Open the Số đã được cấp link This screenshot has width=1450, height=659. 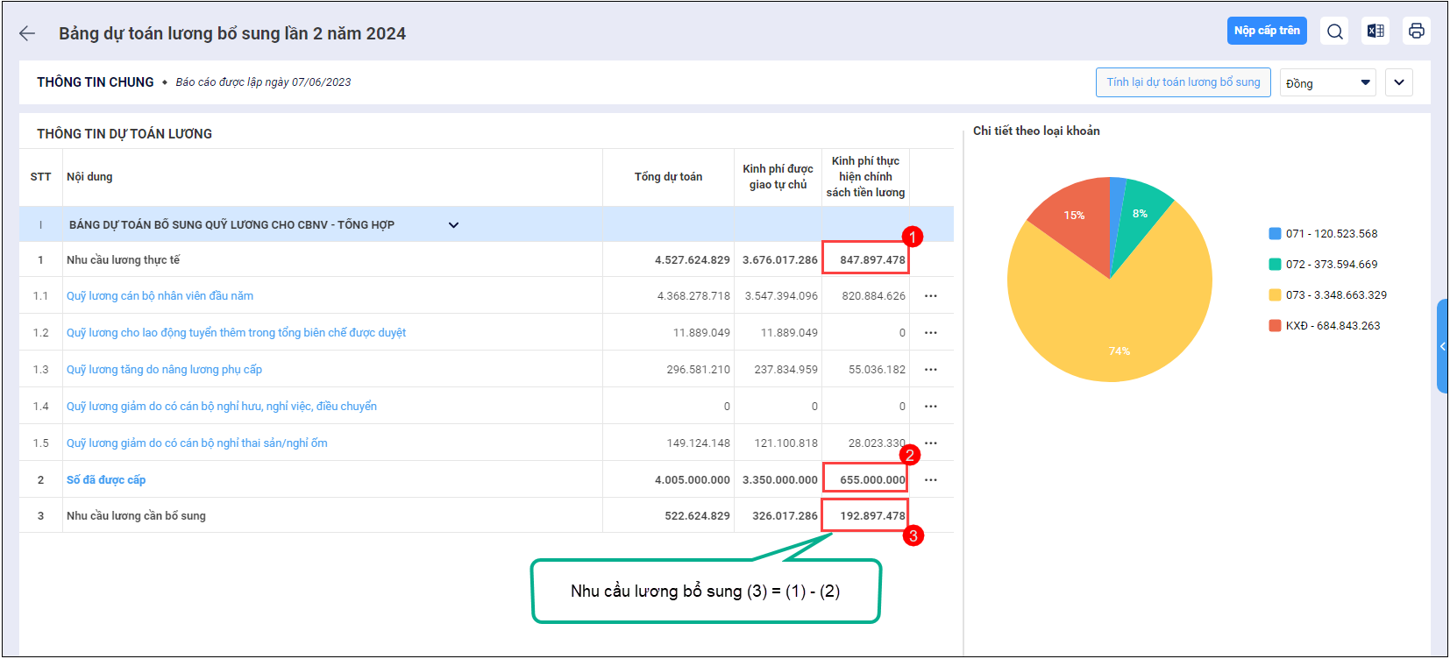click(x=106, y=480)
